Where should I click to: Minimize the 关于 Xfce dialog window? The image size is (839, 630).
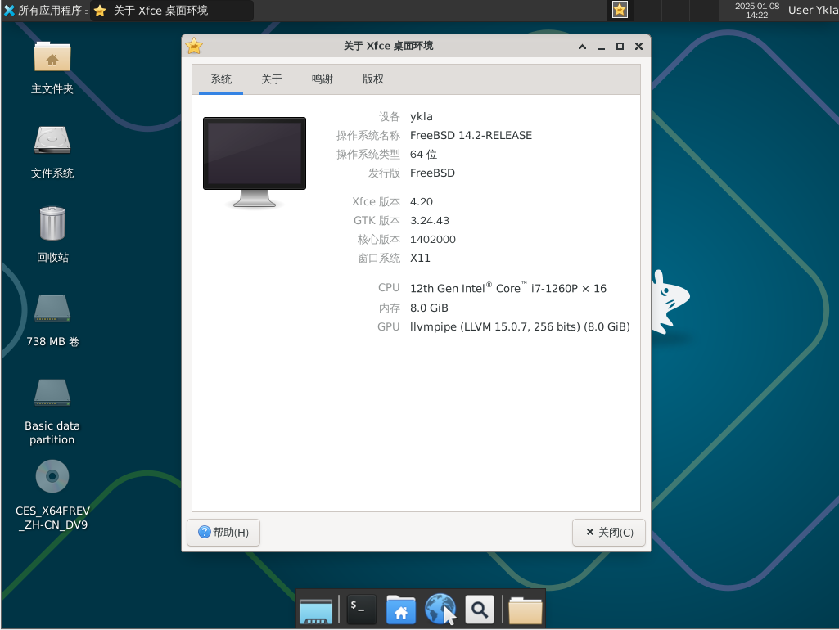point(601,47)
